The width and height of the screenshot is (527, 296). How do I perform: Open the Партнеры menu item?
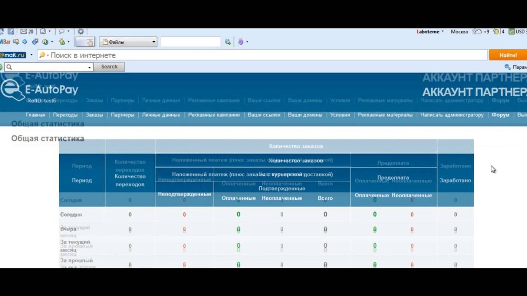(122, 115)
